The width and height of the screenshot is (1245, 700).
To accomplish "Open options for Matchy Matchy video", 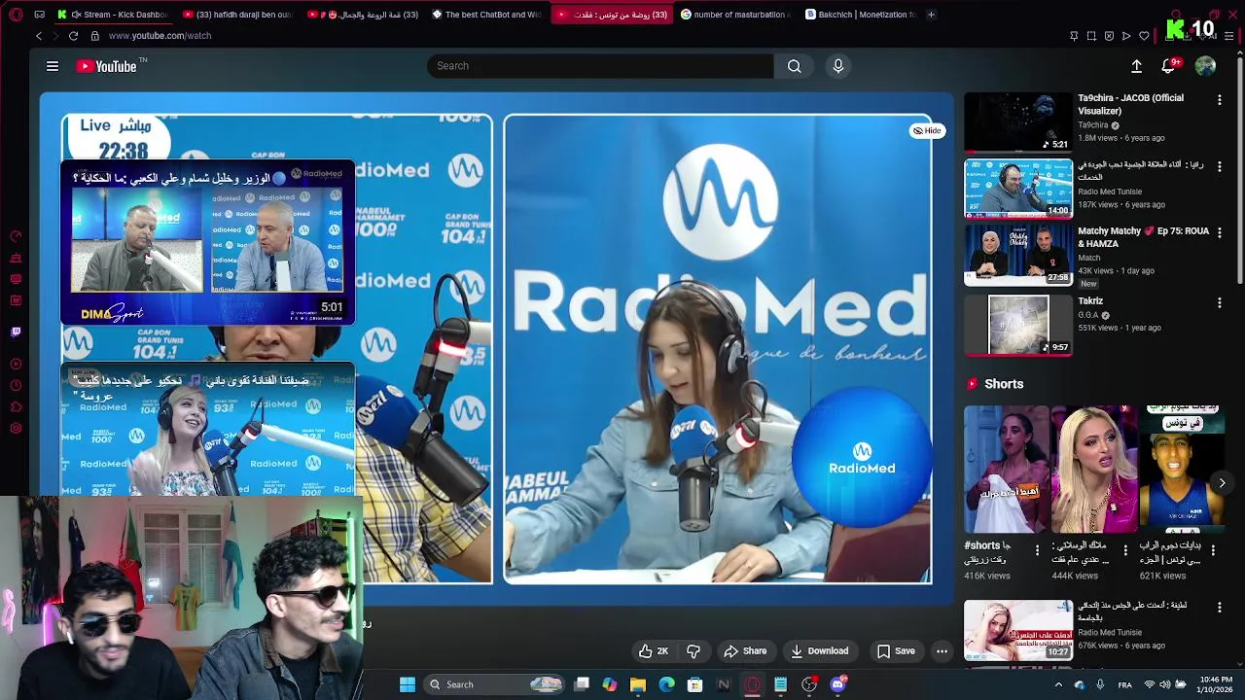I will pyautogui.click(x=1219, y=233).
